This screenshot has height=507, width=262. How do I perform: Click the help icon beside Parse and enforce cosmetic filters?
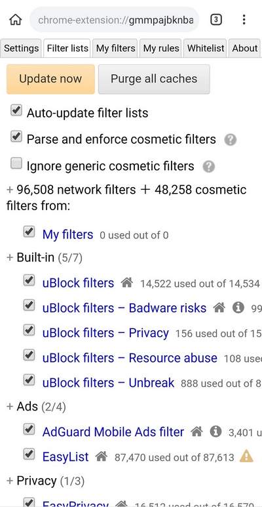(x=231, y=140)
